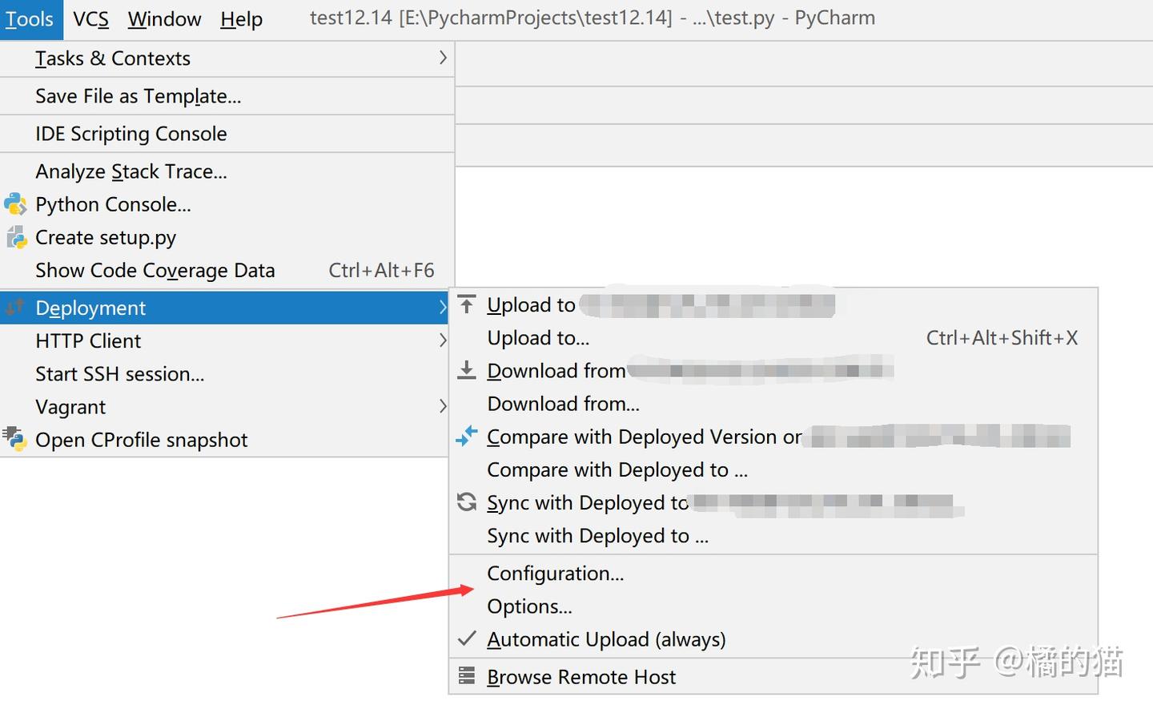Click the Upload to server arrow icon
Screen dimensions: 1153x709
pyautogui.click(x=467, y=304)
